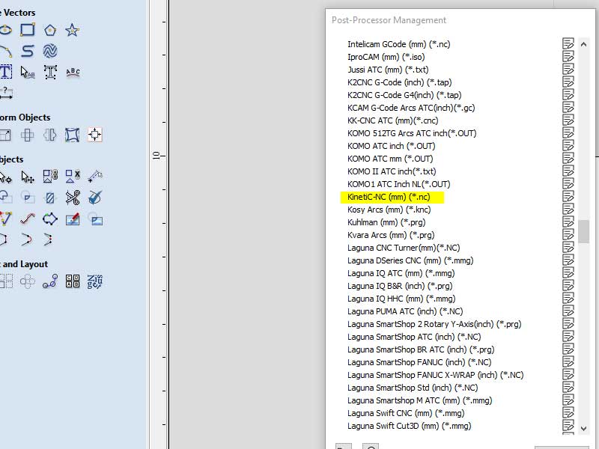This screenshot has width=599, height=449.
Task: Click the scrollbar up arrow in post-processor list
Action: point(583,45)
